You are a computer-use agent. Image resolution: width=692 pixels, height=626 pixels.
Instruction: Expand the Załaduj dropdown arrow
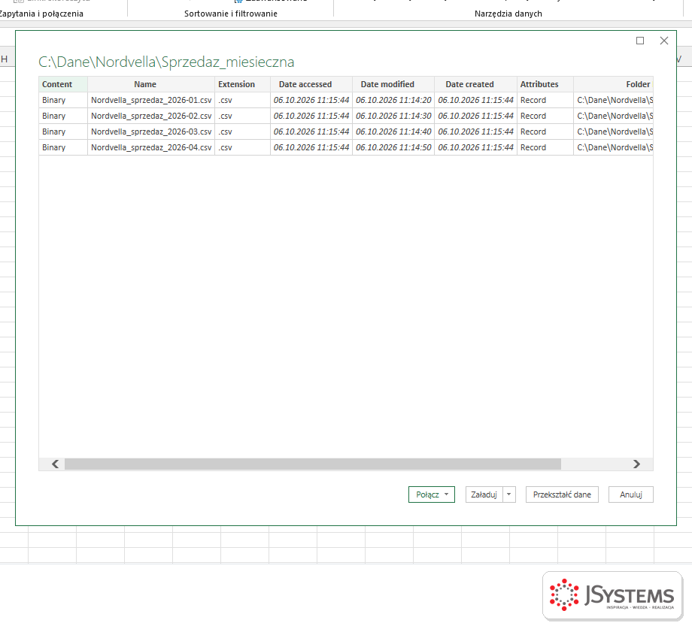pos(509,494)
